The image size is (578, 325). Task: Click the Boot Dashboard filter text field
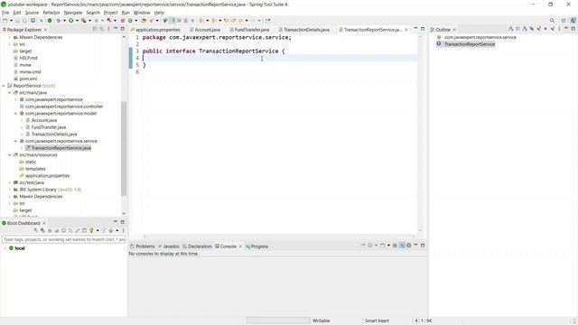[64, 239]
